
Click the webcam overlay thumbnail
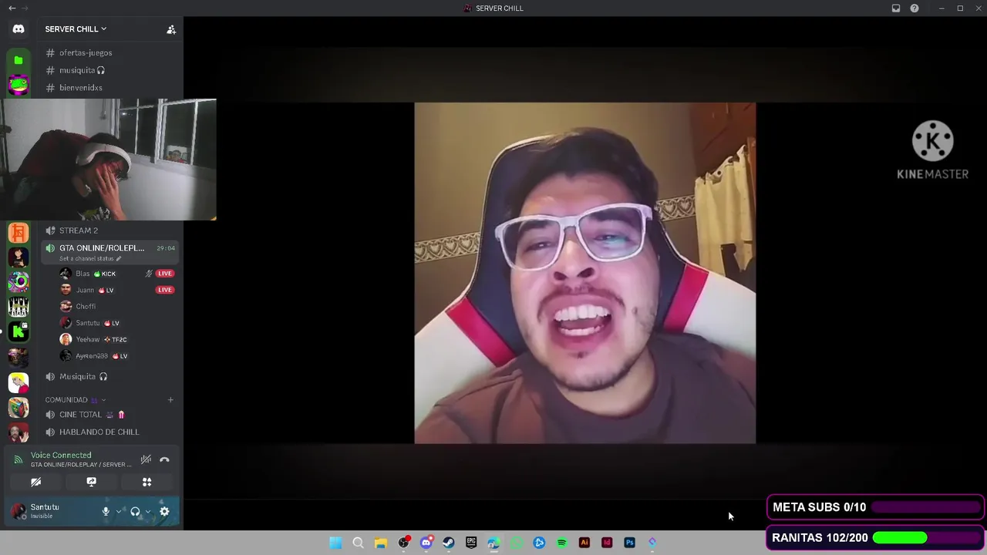click(x=108, y=160)
